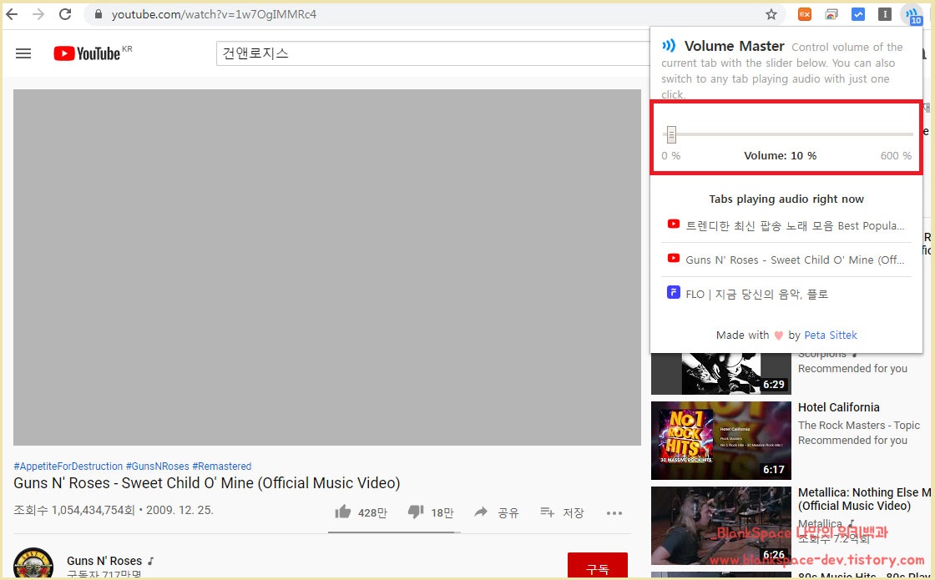The height and width of the screenshot is (580, 935).
Task: Open the dark 'I' extension icon
Action: coord(884,14)
